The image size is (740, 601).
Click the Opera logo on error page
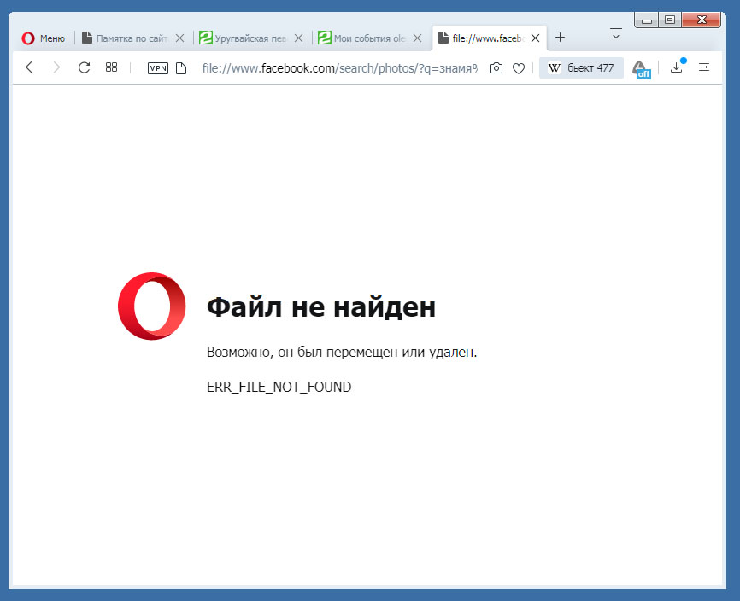(152, 306)
